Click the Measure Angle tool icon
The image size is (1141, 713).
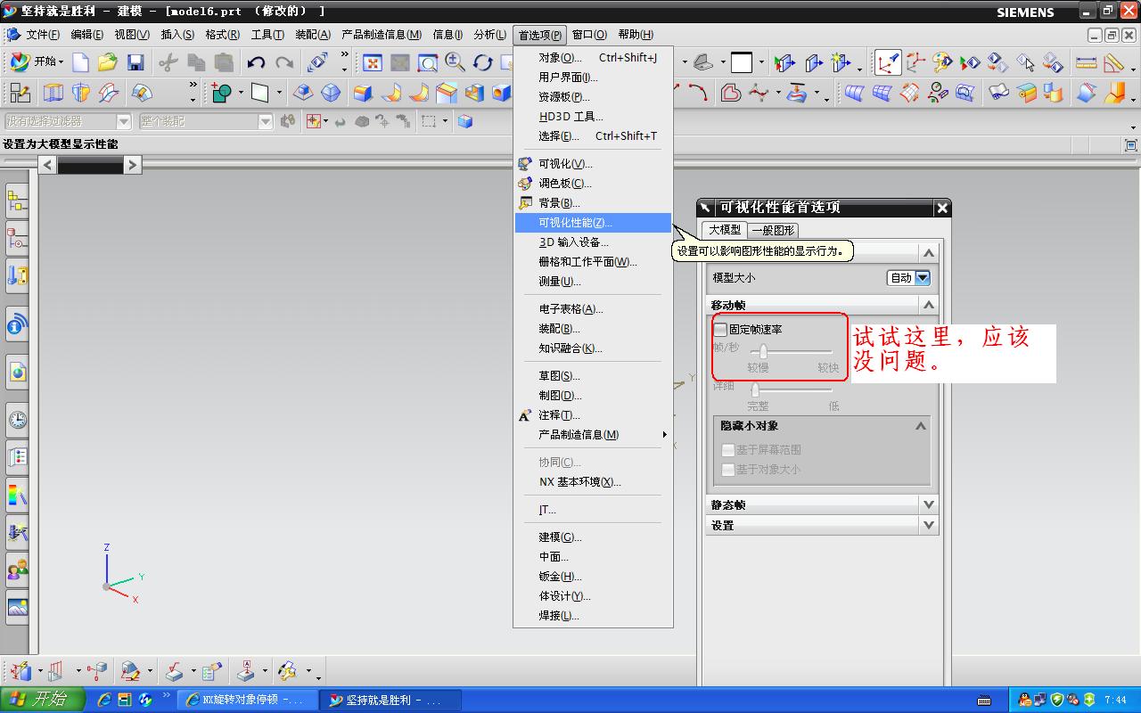(x=1113, y=62)
